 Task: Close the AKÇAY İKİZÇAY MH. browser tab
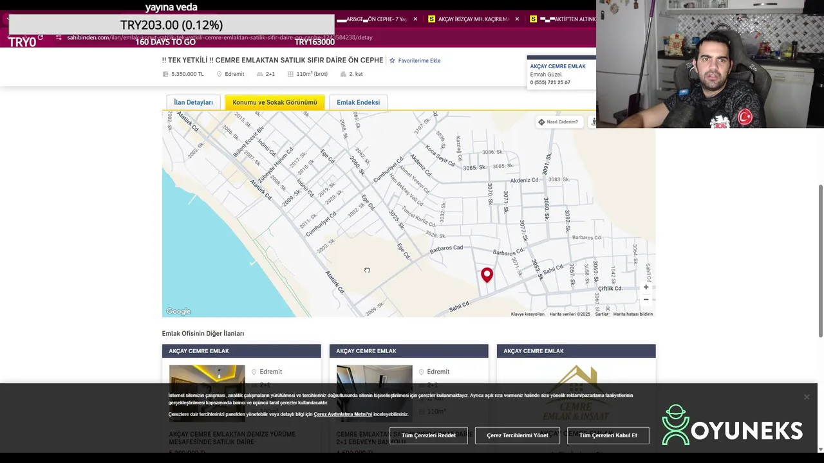[517, 19]
